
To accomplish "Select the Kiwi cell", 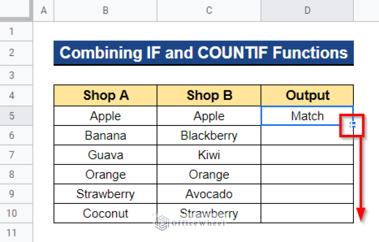I will (209, 155).
